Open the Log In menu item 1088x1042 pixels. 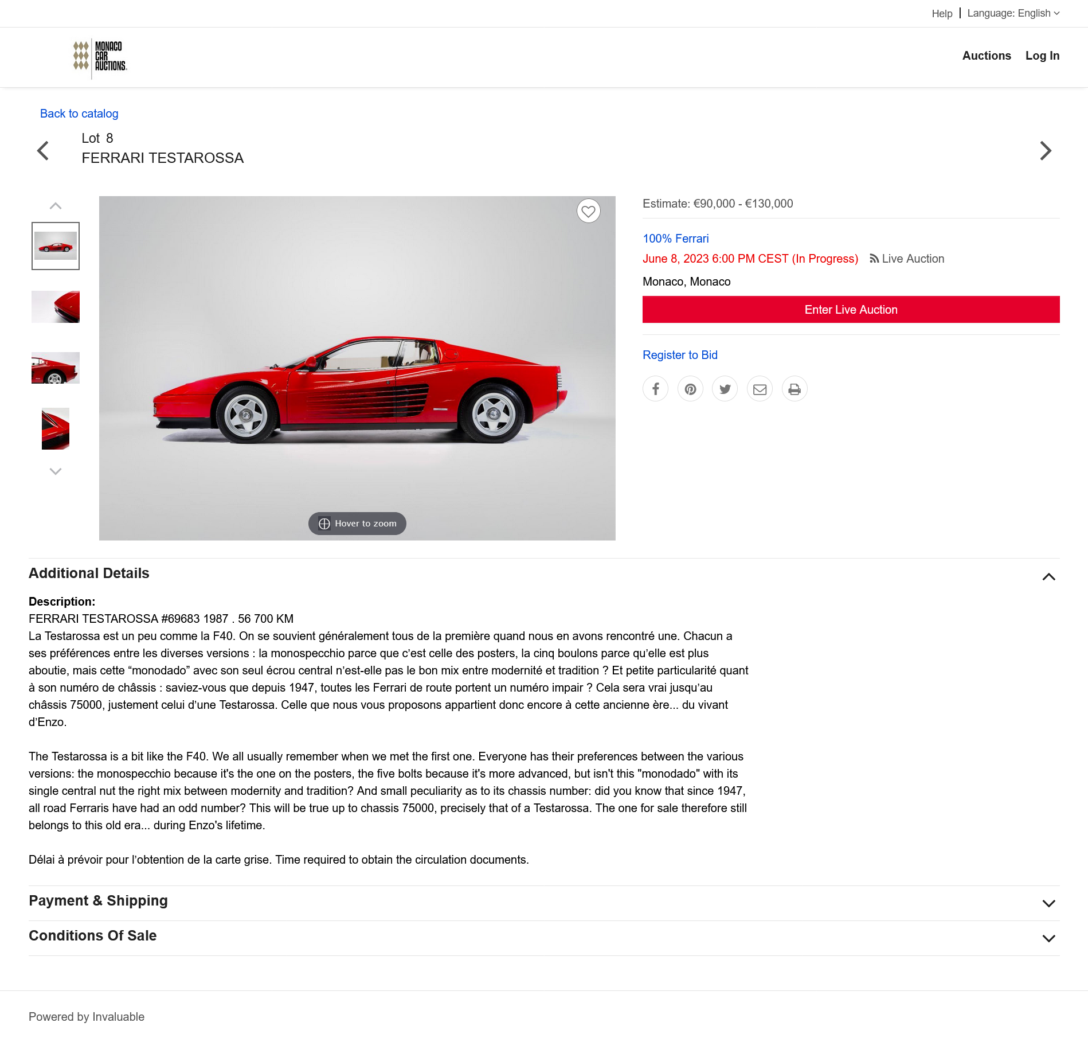1042,56
